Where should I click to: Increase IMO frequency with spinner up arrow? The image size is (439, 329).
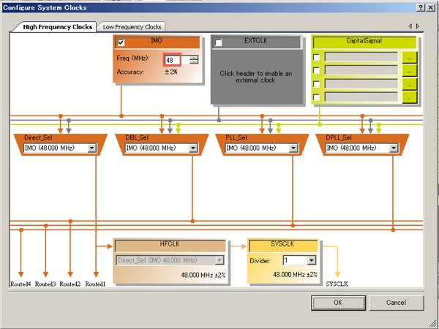point(194,57)
